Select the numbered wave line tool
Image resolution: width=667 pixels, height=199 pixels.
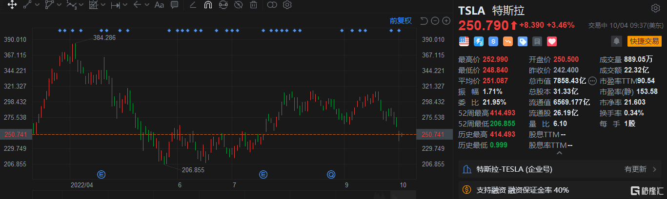pyautogui.click(x=71, y=5)
